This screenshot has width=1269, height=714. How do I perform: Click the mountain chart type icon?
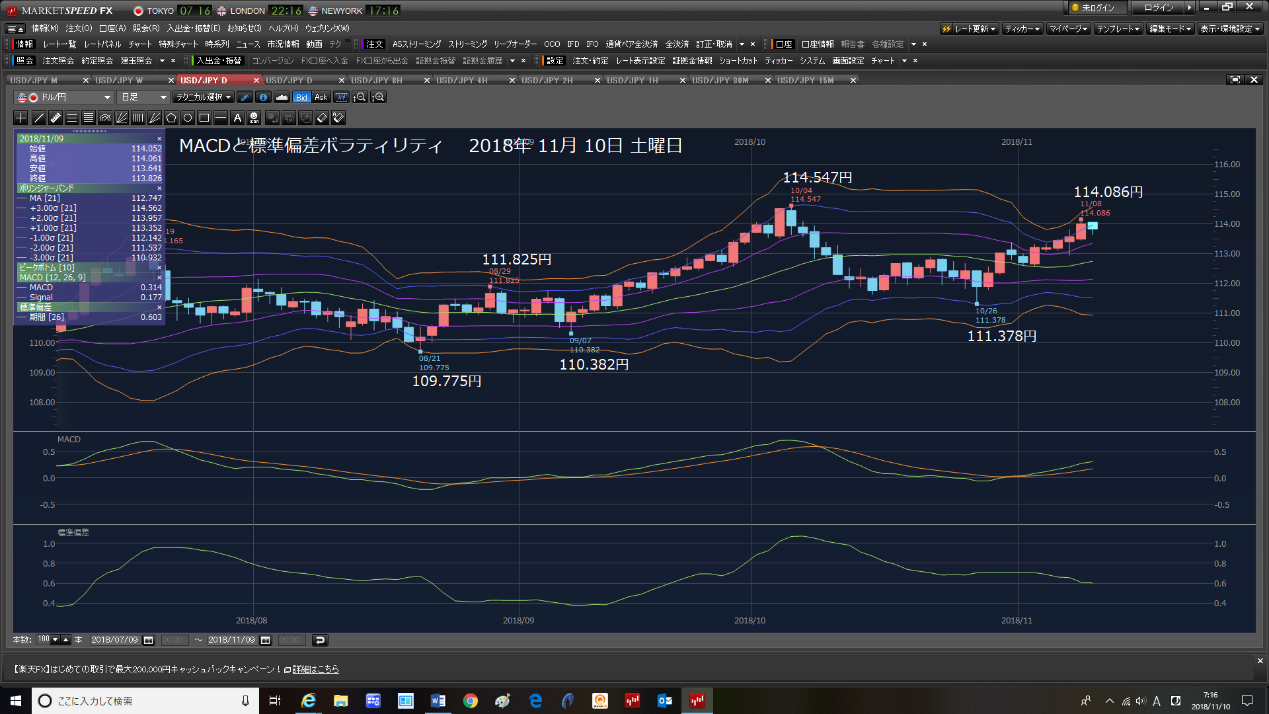(x=282, y=97)
